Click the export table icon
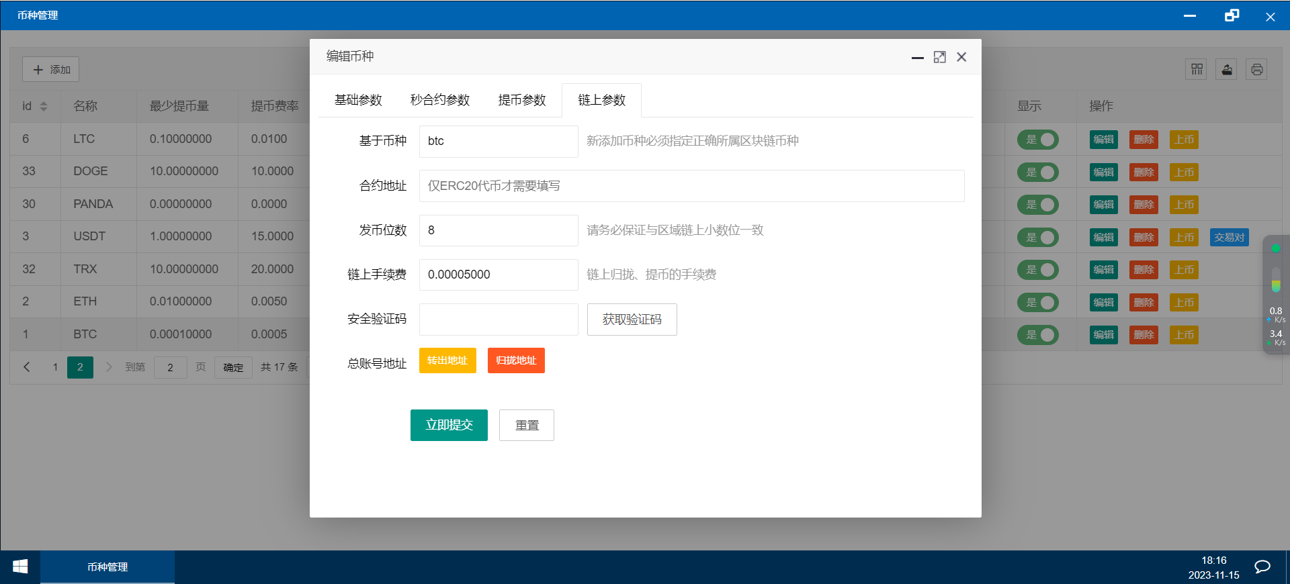The image size is (1290, 584). coord(1227,69)
